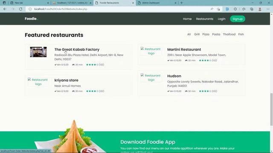Go back with the browser back arrow
This screenshot has width=273, height=153.
coord(5,9)
